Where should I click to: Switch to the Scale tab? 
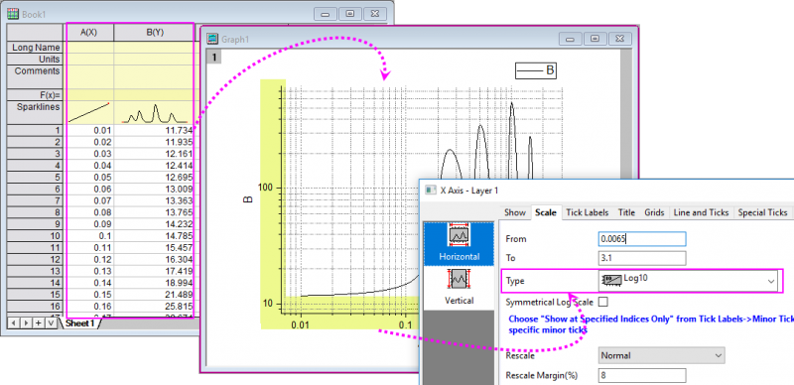546,212
